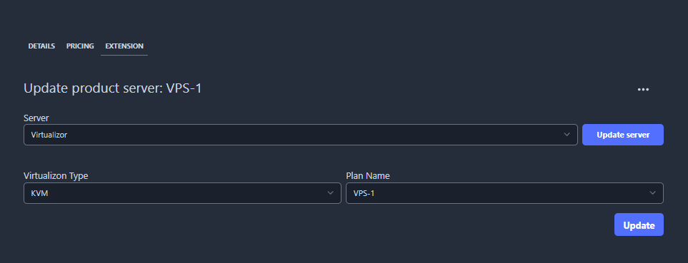The height and width of the screenshot is (263, 688).
Task: Click the Plan Name label
Action: tap(368, 176)
